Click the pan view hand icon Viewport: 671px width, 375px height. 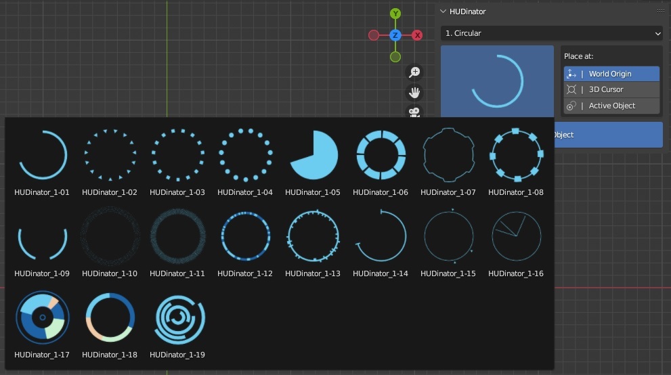(414, 92)
